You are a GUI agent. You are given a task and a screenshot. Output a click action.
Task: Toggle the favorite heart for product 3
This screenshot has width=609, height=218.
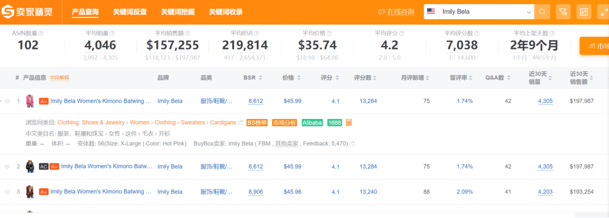point(7,192)
